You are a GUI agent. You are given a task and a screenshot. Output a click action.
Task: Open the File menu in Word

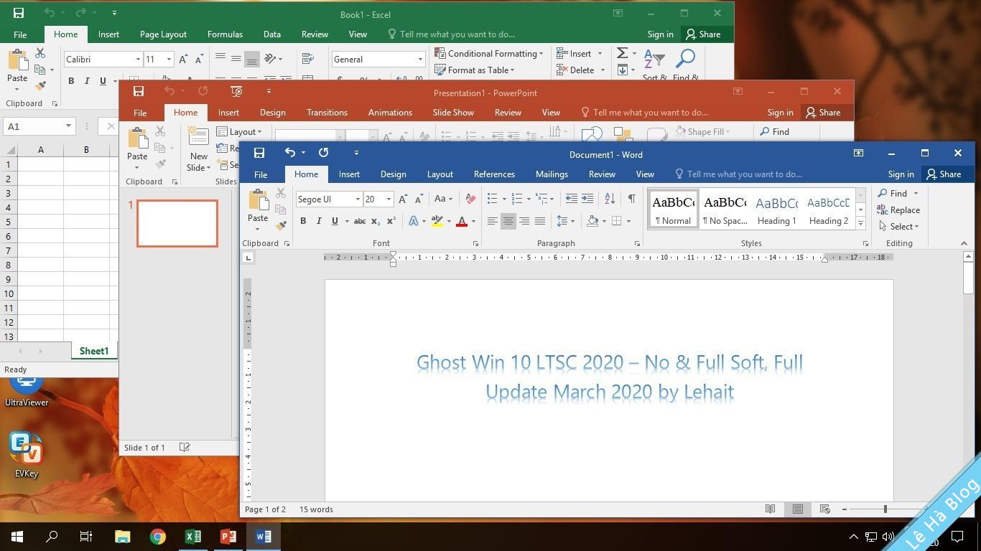coord(261,174)
